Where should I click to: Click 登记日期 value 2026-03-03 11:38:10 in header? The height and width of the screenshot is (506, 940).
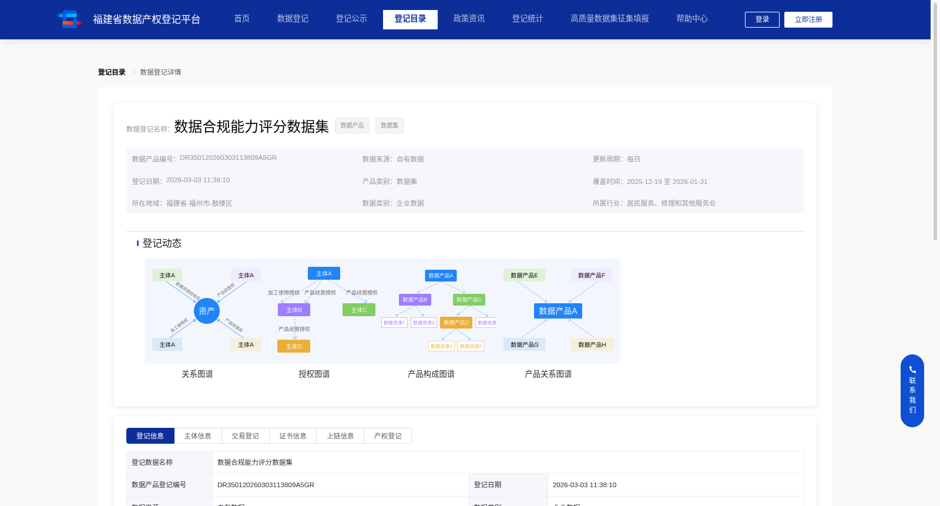[x=198, y=180]
